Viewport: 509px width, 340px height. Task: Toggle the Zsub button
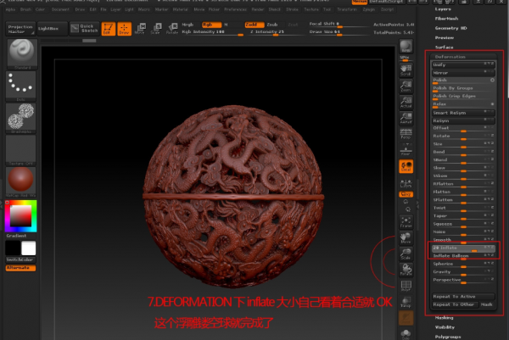coord(272,25)
